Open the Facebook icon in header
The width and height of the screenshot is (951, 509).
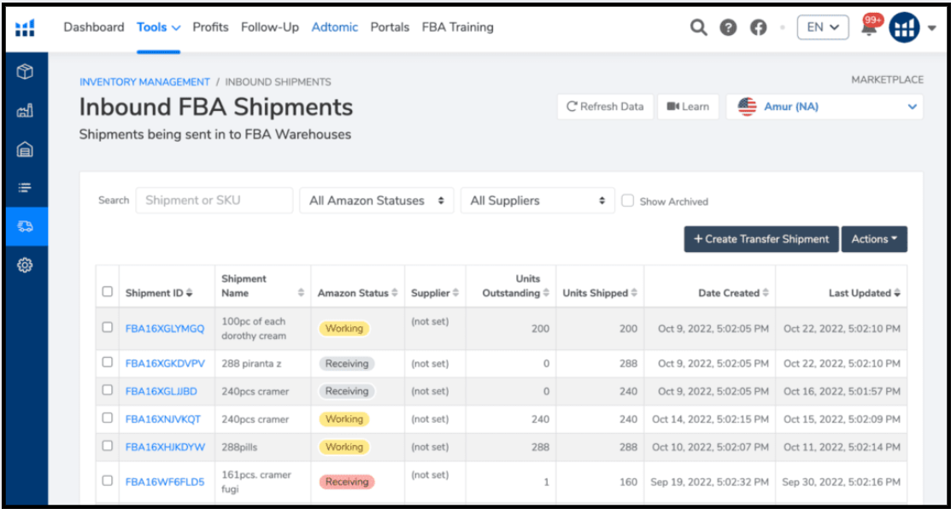point(758,28)
